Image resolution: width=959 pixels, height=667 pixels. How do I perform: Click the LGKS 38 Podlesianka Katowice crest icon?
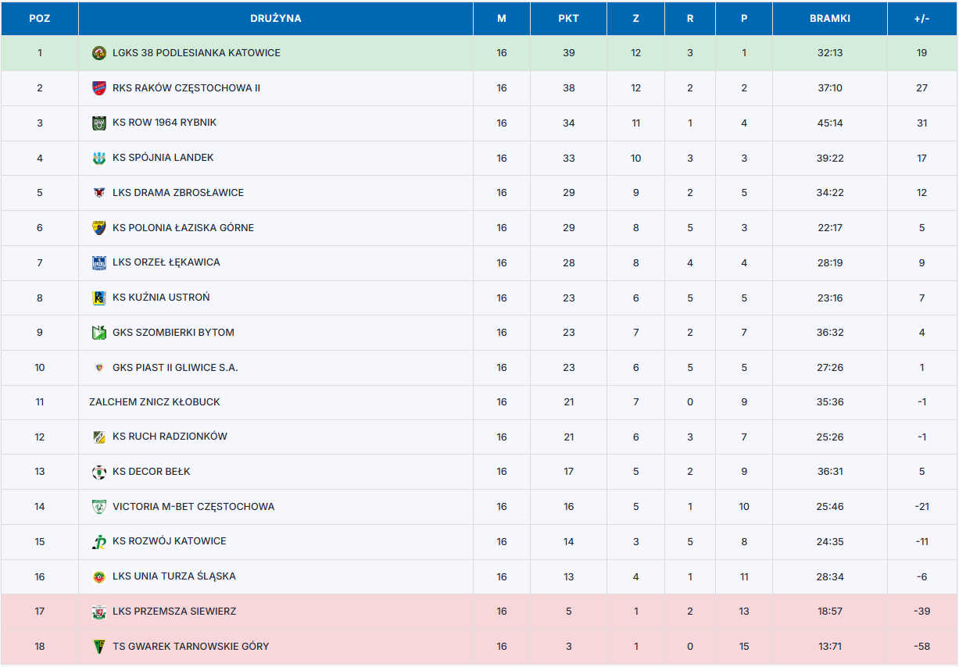coord(98,53)
